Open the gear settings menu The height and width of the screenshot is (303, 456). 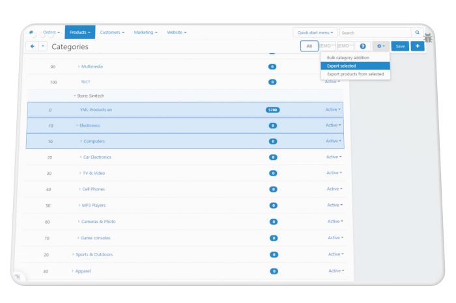pyautogui.click(x=380, y=46)
